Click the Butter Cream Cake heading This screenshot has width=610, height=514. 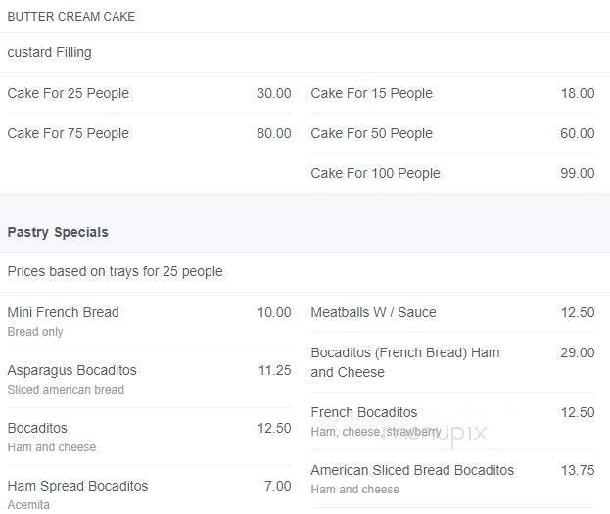pyautogui.click(x=71, y=17)
